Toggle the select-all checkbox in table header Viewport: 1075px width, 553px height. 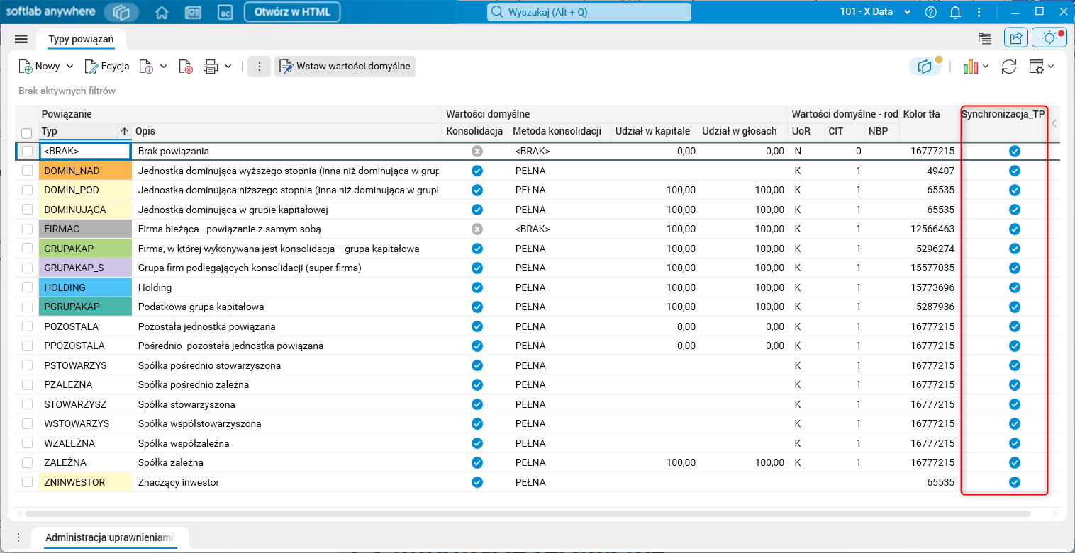(x=27, y=132)
